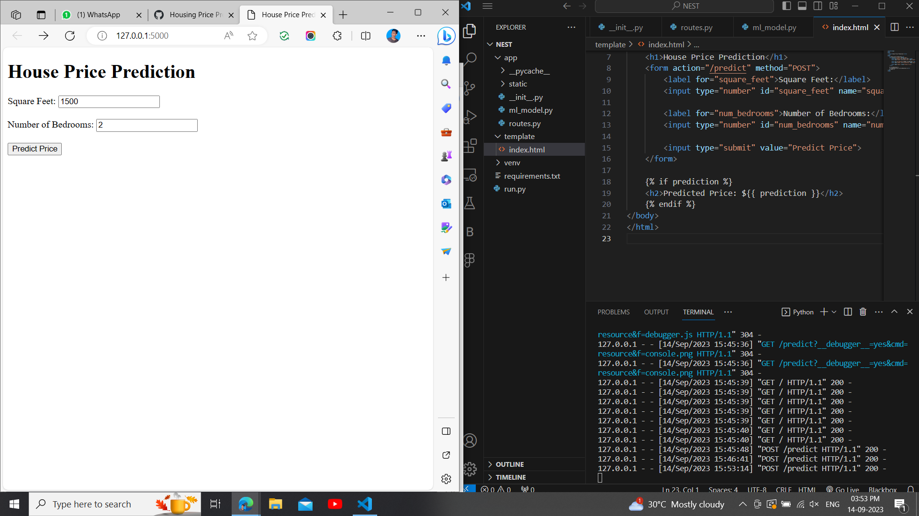
Task: Switch to the OUTPUT panel tab
Action: [656, 312]
